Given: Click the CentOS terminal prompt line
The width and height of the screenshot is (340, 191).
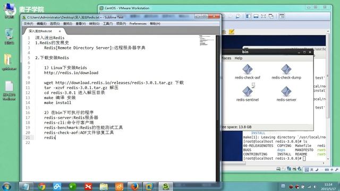Looking at the screenshot, I should 274,159.
